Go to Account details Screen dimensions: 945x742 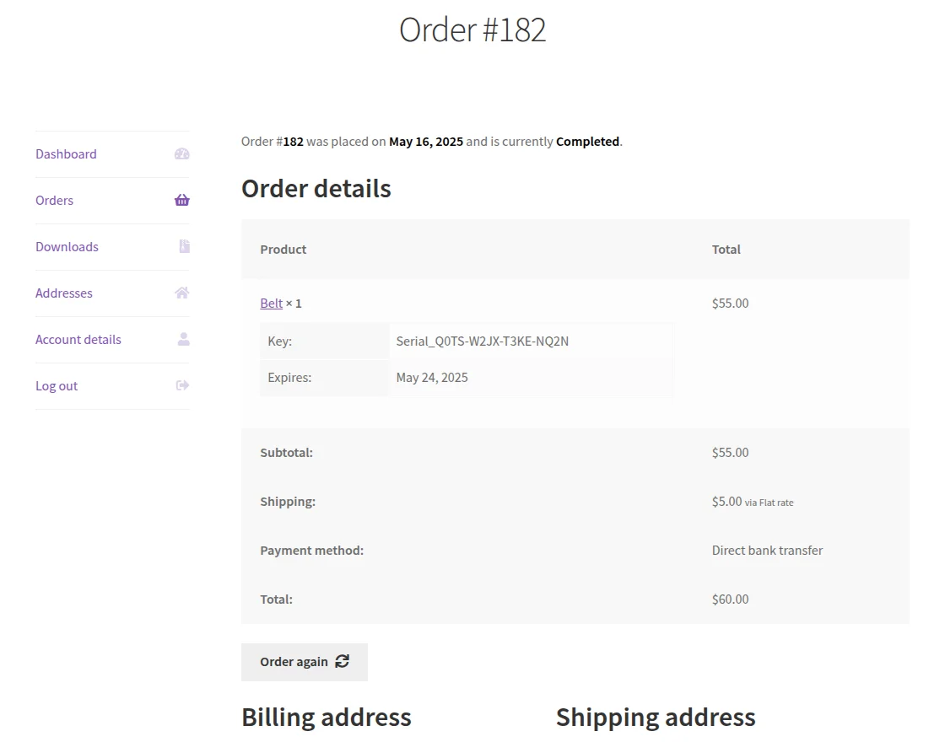78,339
